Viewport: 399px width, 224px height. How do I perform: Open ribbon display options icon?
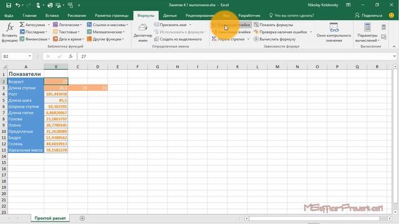coord(349,5)
